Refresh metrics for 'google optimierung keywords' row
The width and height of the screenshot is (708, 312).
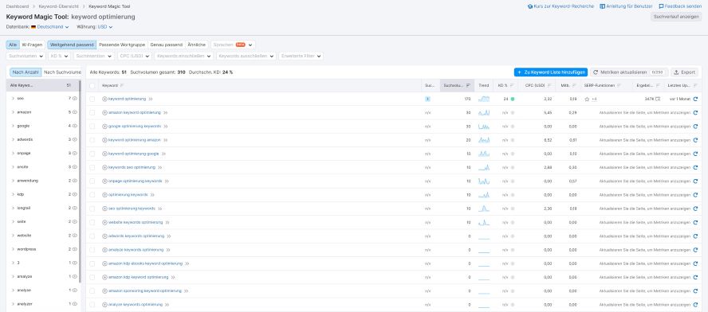tap(695, 127)
